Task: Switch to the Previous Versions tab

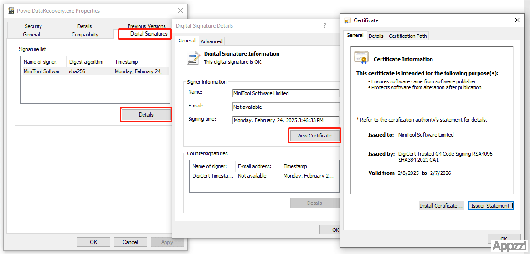Action: [146, 26]
